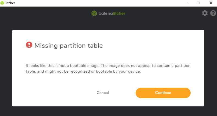Click the Etcher app icon in title bar

(2, 3)
